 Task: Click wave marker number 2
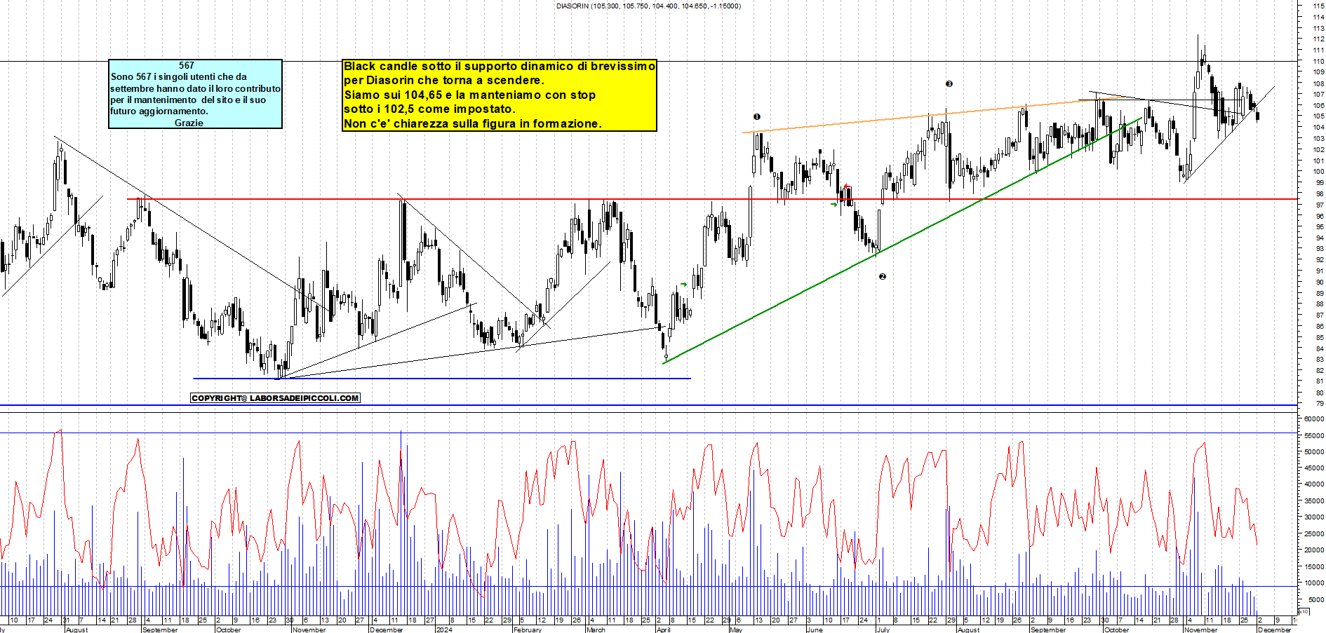click(883, 277)
